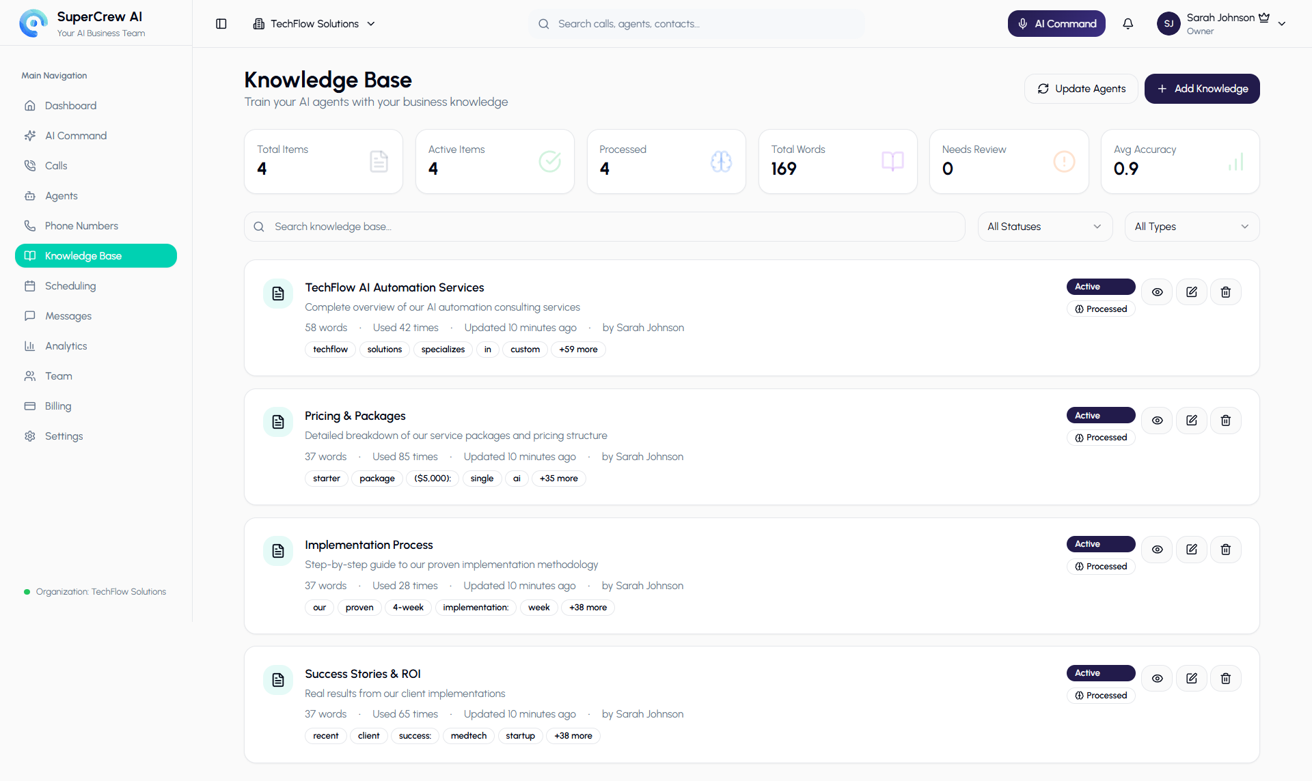
Task: Edit TechFlow AI Automation Services entry
Action: click(x=1192, y=292)
